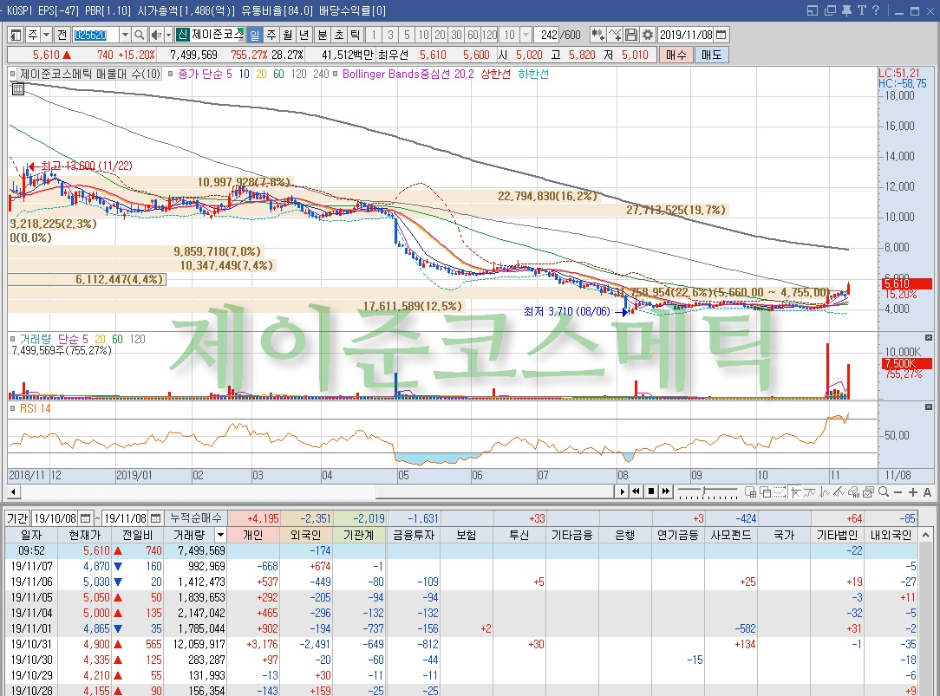Click the 매수 buy button

(676, 55)
